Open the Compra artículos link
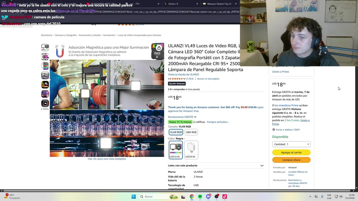The height and width of the screenshot is (201, 358). click(x=218, y=122)
